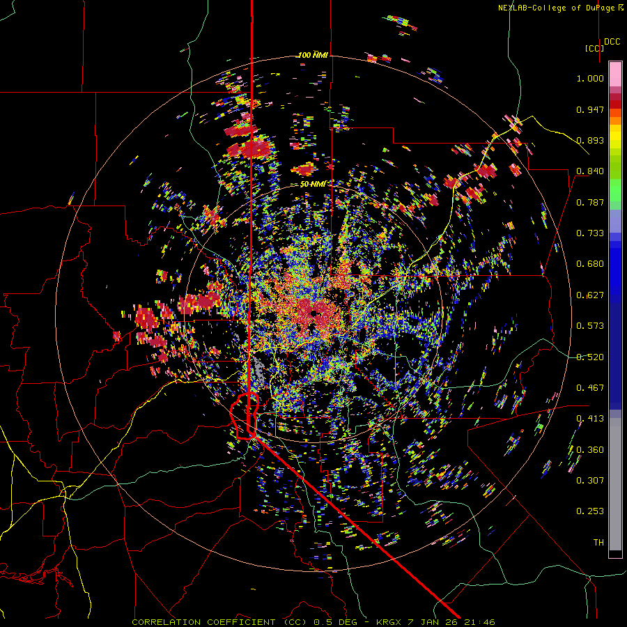The image size is (627, 627).
Task: Click the pink top segment of color bar
Action: click(x=615, y=74)
